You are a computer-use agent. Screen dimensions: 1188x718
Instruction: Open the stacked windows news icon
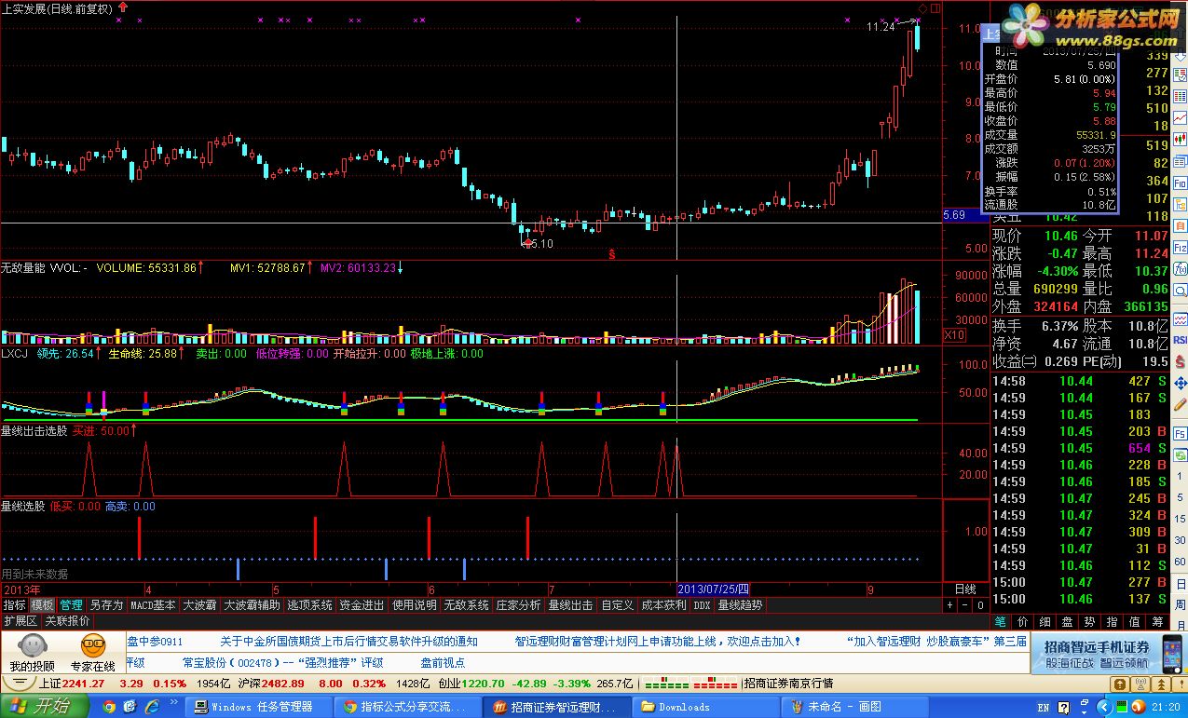[x=1181, y=162]
